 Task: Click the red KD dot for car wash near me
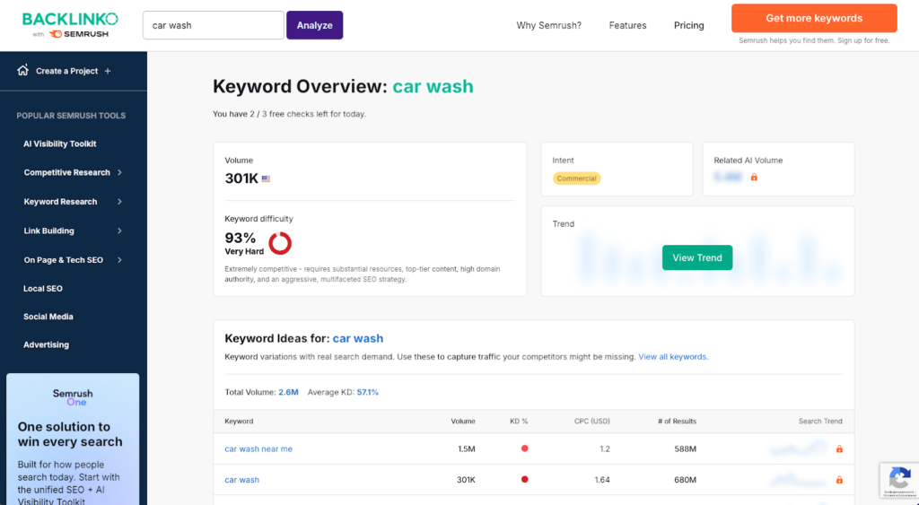(x=524, y=448)
